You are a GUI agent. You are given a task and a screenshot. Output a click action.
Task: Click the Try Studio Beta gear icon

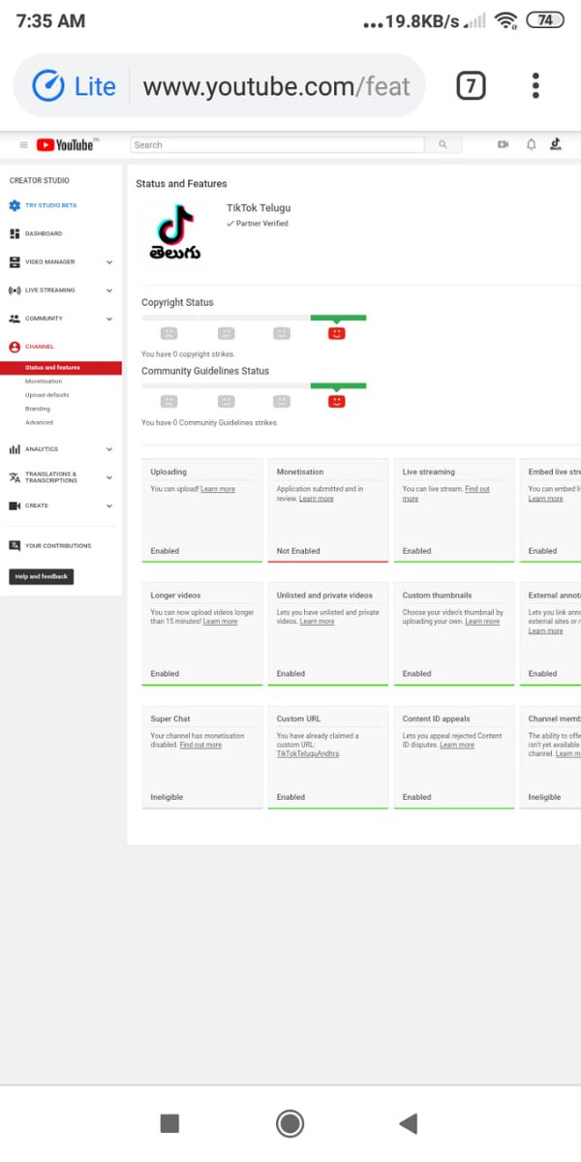[15, 205]
